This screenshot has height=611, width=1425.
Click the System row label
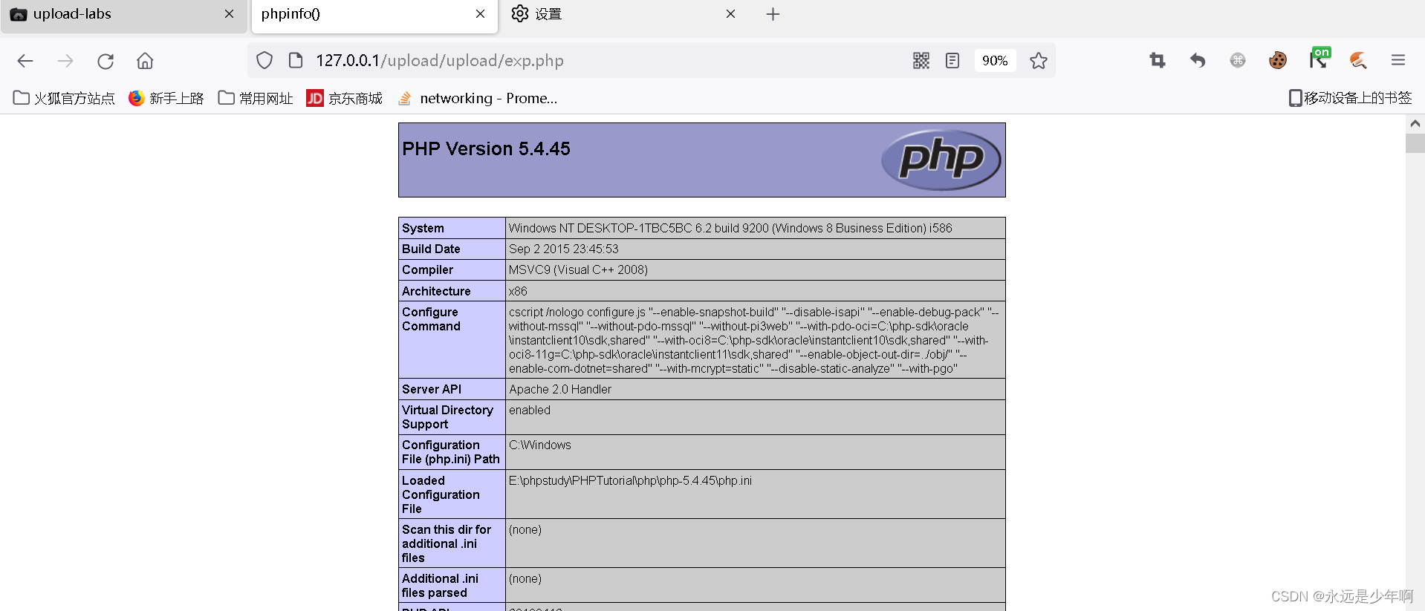[x=423, y=228]
